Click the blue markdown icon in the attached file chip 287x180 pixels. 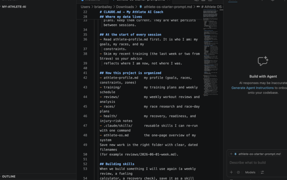236,154
